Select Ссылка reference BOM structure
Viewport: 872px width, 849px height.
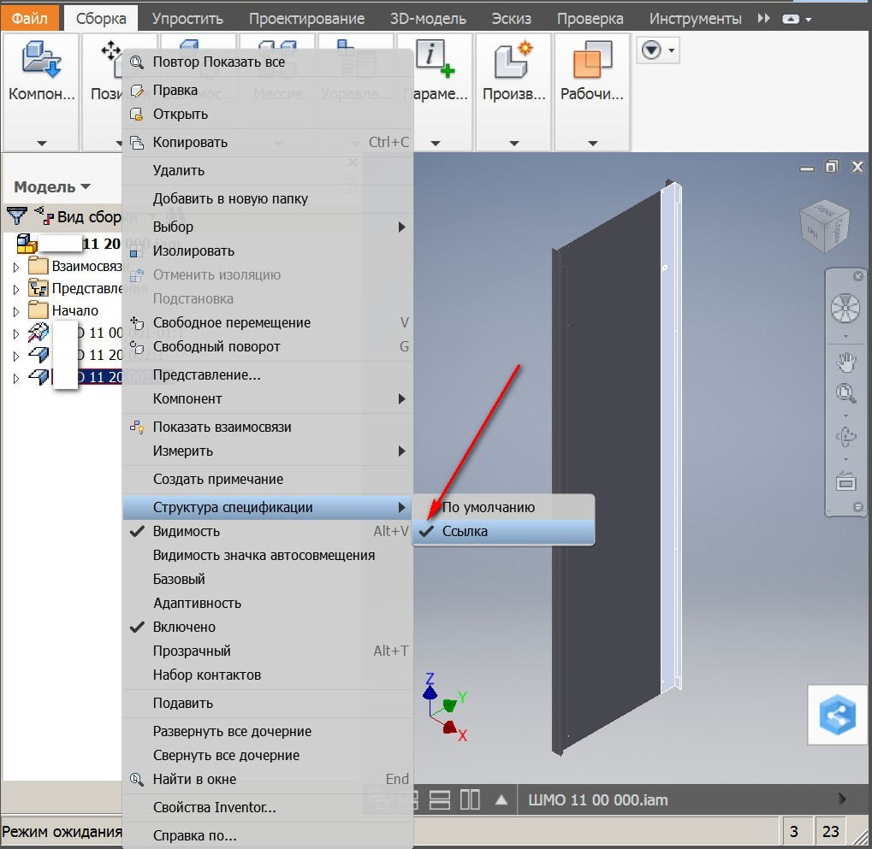tap(504, 532)
